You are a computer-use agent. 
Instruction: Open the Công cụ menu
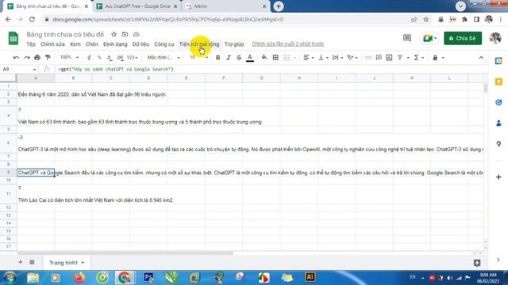pyautogui.click(x=164, y=44)
